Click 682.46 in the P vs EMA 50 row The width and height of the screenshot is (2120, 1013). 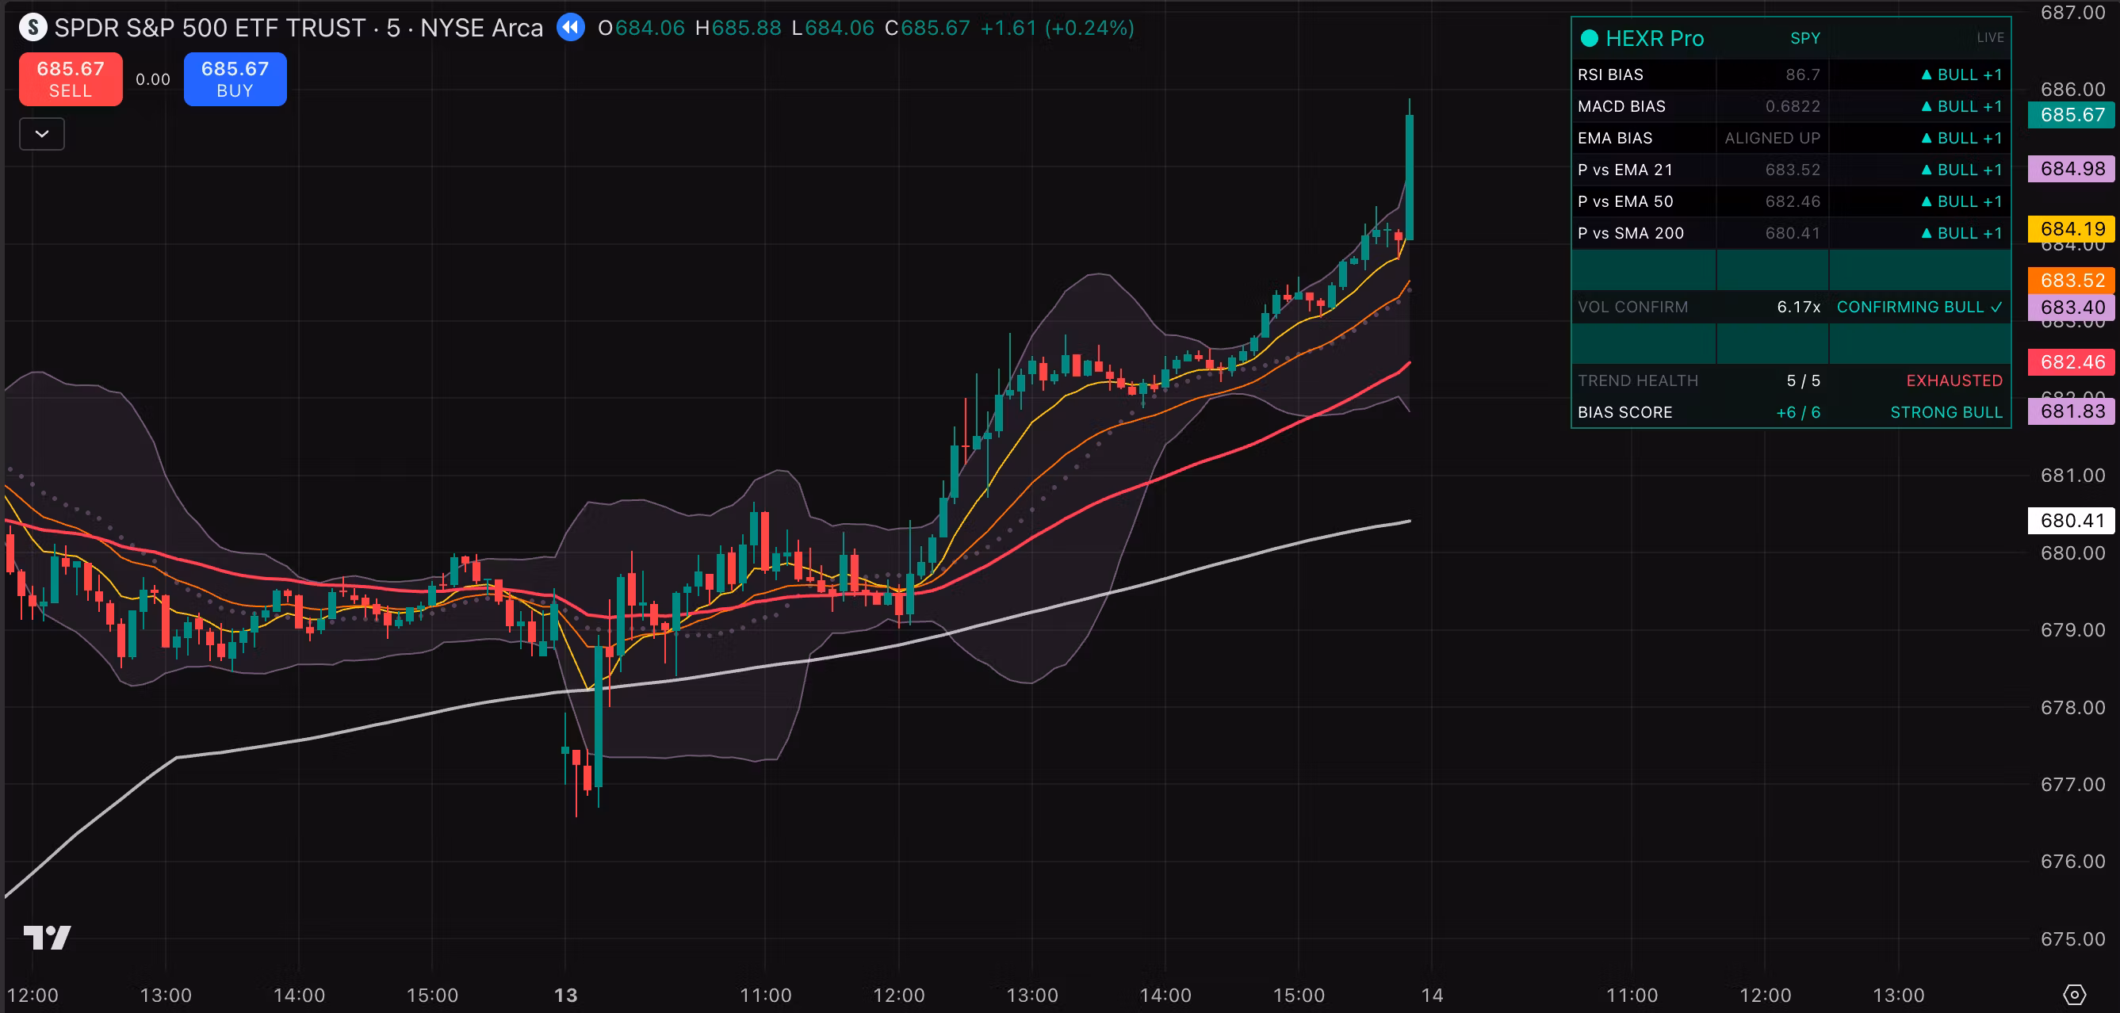click(x=1793, y=201)
